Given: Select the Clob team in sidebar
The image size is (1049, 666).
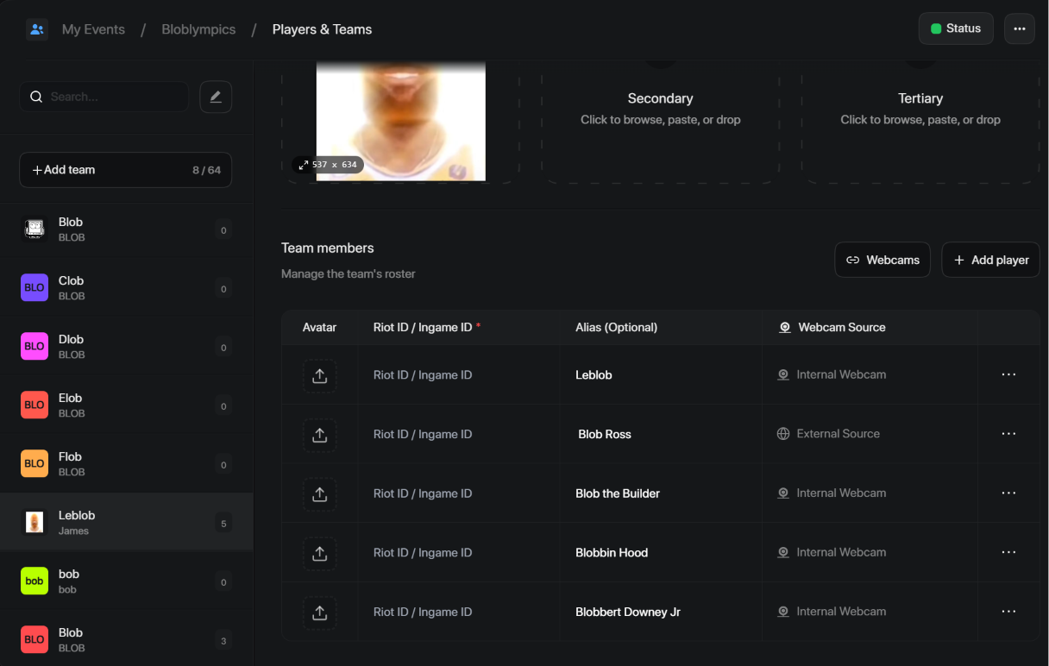Looking at the screenshot, I should [x=127, y=288].
